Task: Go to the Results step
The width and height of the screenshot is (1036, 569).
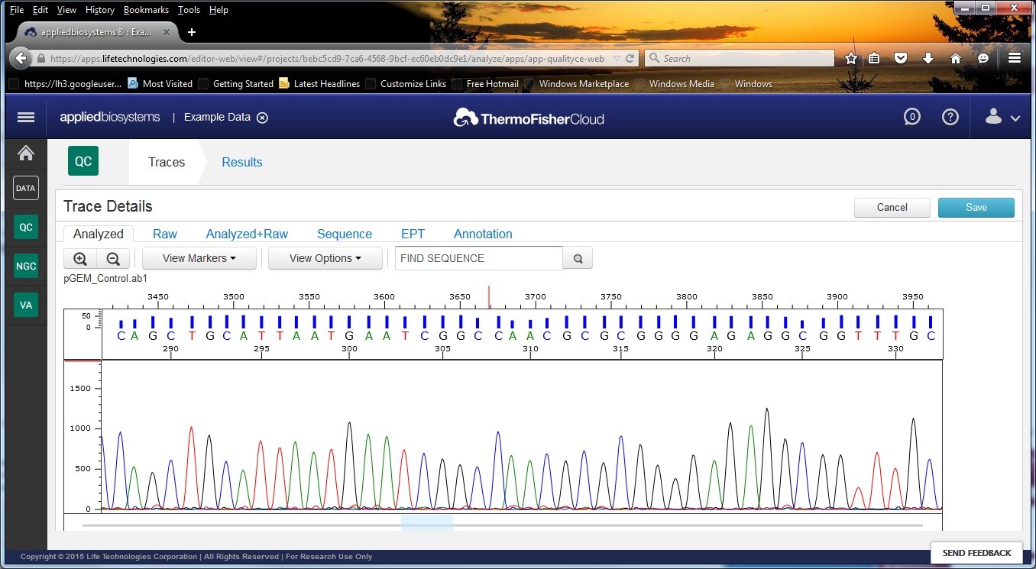Action: pyautogui.click(x=241, y=162)
